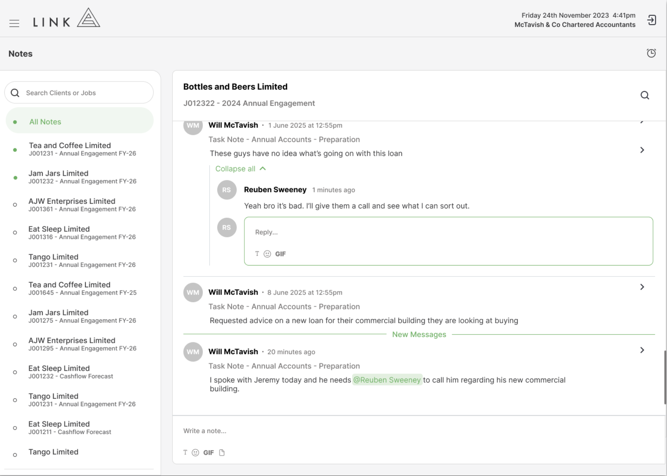The width and height of the screenshot is (667, 476).
Task: Click the LINK logo
Action: pyautogui.click(x=66, y=18)
